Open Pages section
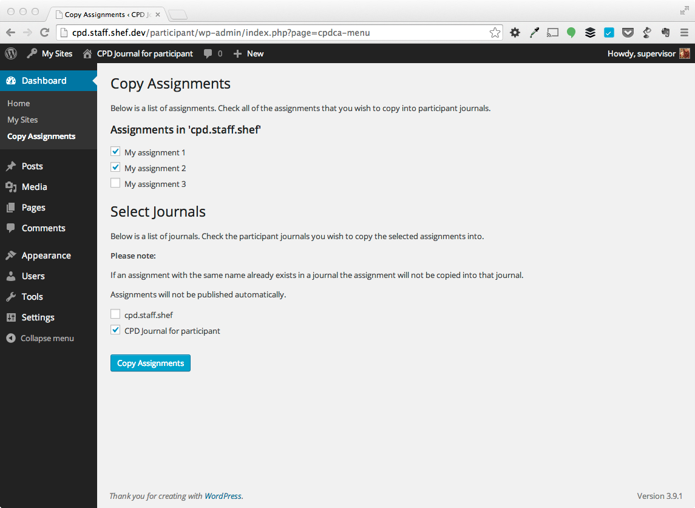The height and width of the screenshot is (508, 695). (33, 208)
